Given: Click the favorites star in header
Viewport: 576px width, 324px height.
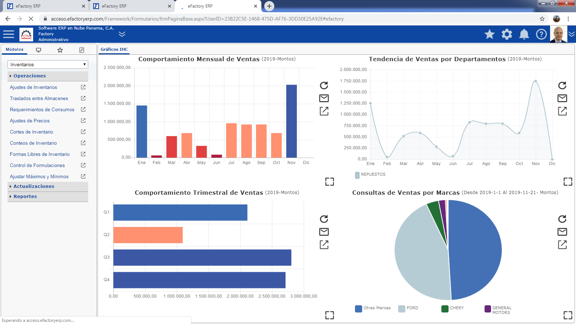Looking at the screenshot, I should pyautogui.click(x=489, y=34).
